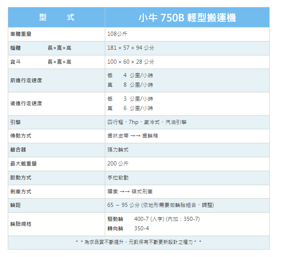
Task: Select the 轉向輪 350-4 tire spec line
Action: tap(128, 228)
